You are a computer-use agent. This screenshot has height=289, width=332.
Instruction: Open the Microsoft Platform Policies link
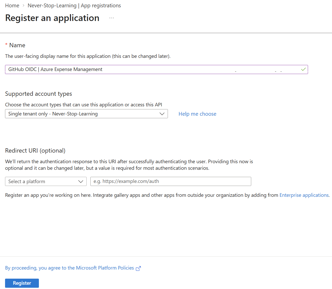coord(69,268)
